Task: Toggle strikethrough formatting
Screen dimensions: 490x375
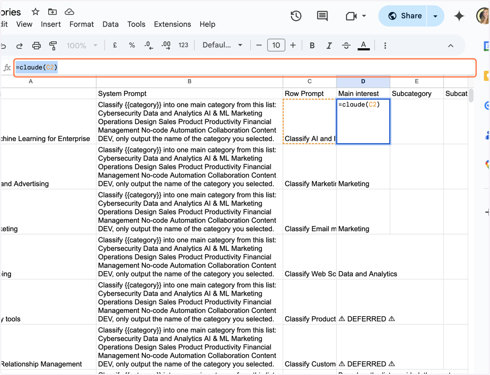Action: (x=346, y=45)
